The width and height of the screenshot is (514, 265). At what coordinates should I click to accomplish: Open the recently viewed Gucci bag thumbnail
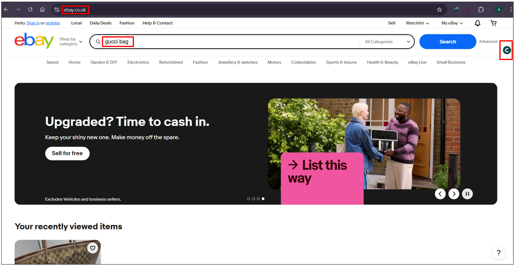[x=58, y=252]
